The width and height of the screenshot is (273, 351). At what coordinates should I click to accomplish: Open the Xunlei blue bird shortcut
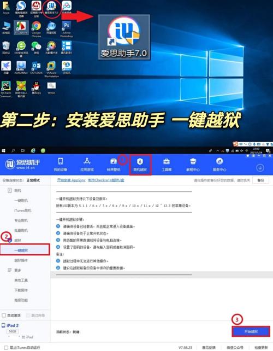(6, 68)
